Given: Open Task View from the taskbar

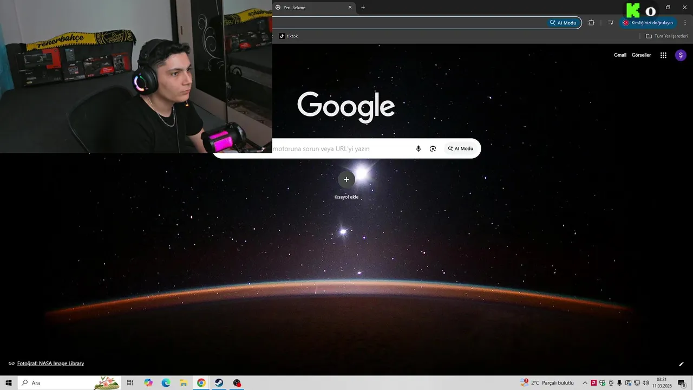Looking at the screenshot, I should click(x=130, y=383).
